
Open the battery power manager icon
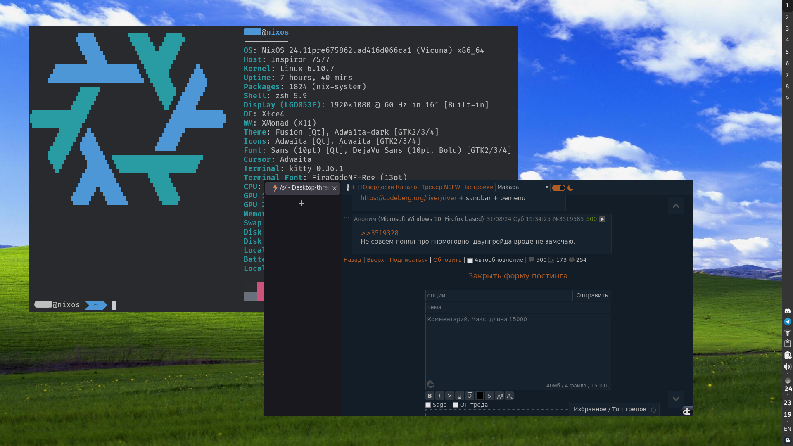coord(787,355)
